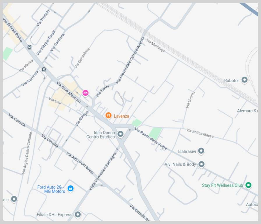Click the bus stop icon near Via Filippo Turati
Image resolution: width=261 pixels, height=224 pixels.
(29, 47)
